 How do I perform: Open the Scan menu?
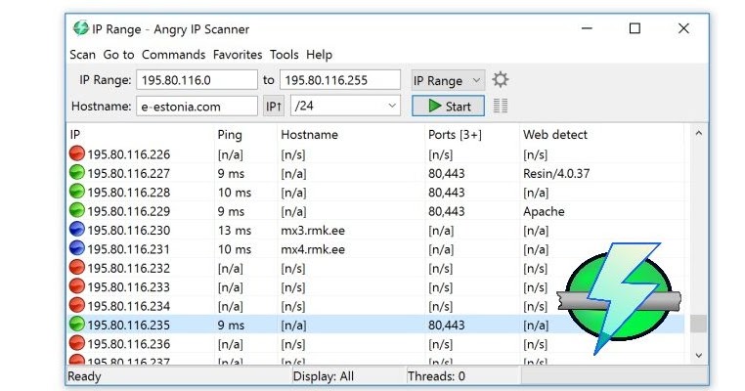[x=83, y=55]
